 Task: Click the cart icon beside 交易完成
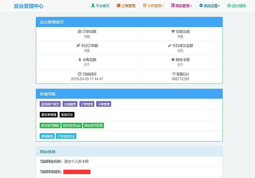(x=173, y=31)
